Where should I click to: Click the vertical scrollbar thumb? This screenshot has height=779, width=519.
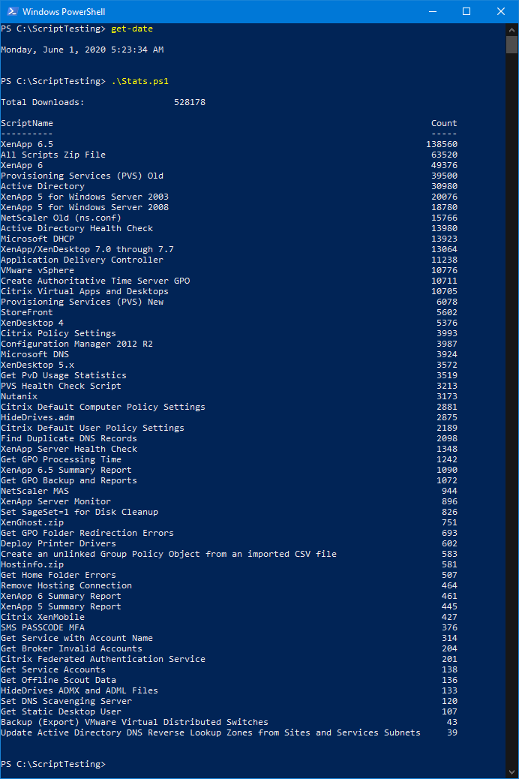coord(512,45)
